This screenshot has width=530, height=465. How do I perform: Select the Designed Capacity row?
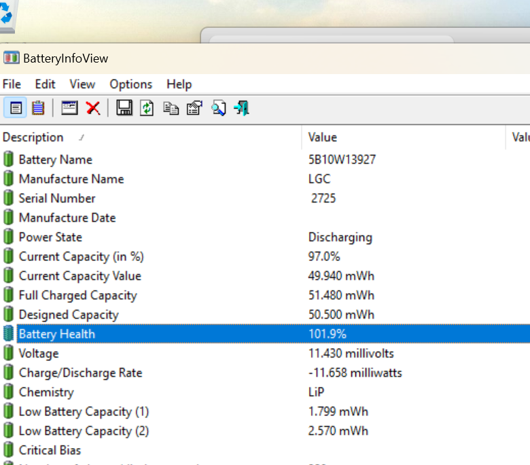(x=265, y=314)
